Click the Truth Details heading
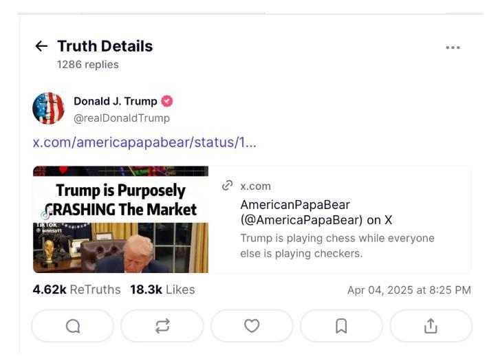Viewport: 498px width, 359px height. coord(105,46)
